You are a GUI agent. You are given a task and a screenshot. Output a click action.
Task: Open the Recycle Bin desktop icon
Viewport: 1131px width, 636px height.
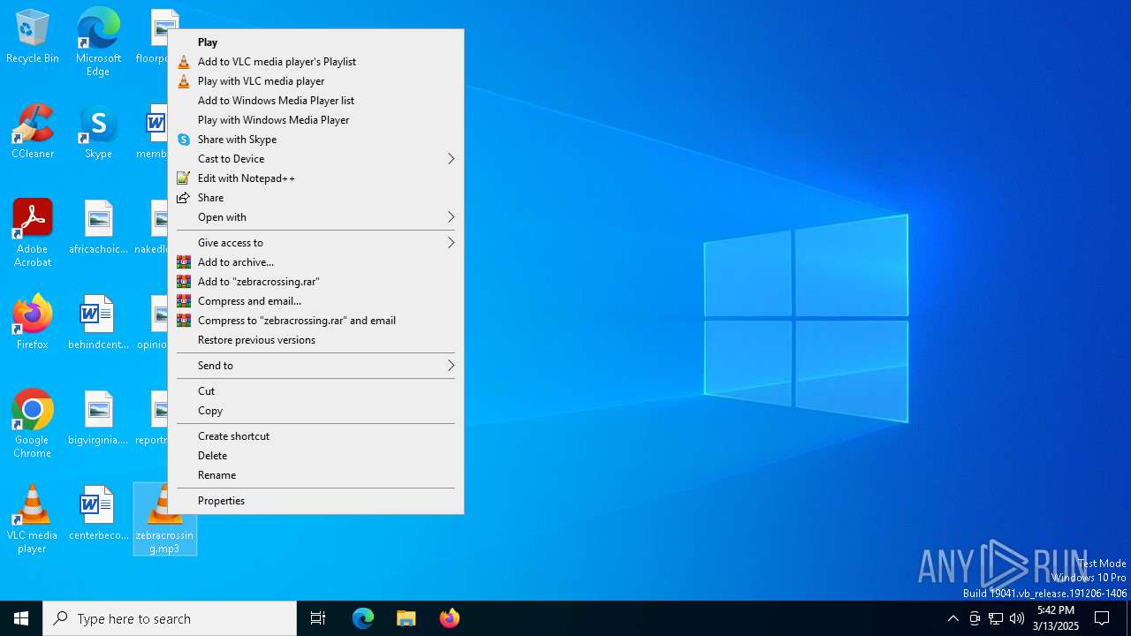pos(33,37)
